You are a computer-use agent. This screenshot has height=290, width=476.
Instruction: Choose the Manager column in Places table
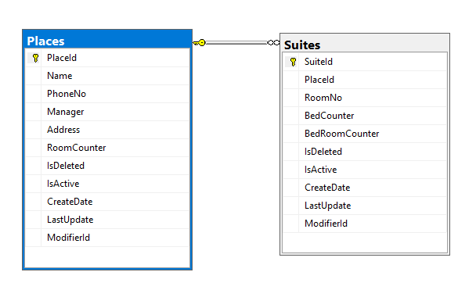coord(107,112)
